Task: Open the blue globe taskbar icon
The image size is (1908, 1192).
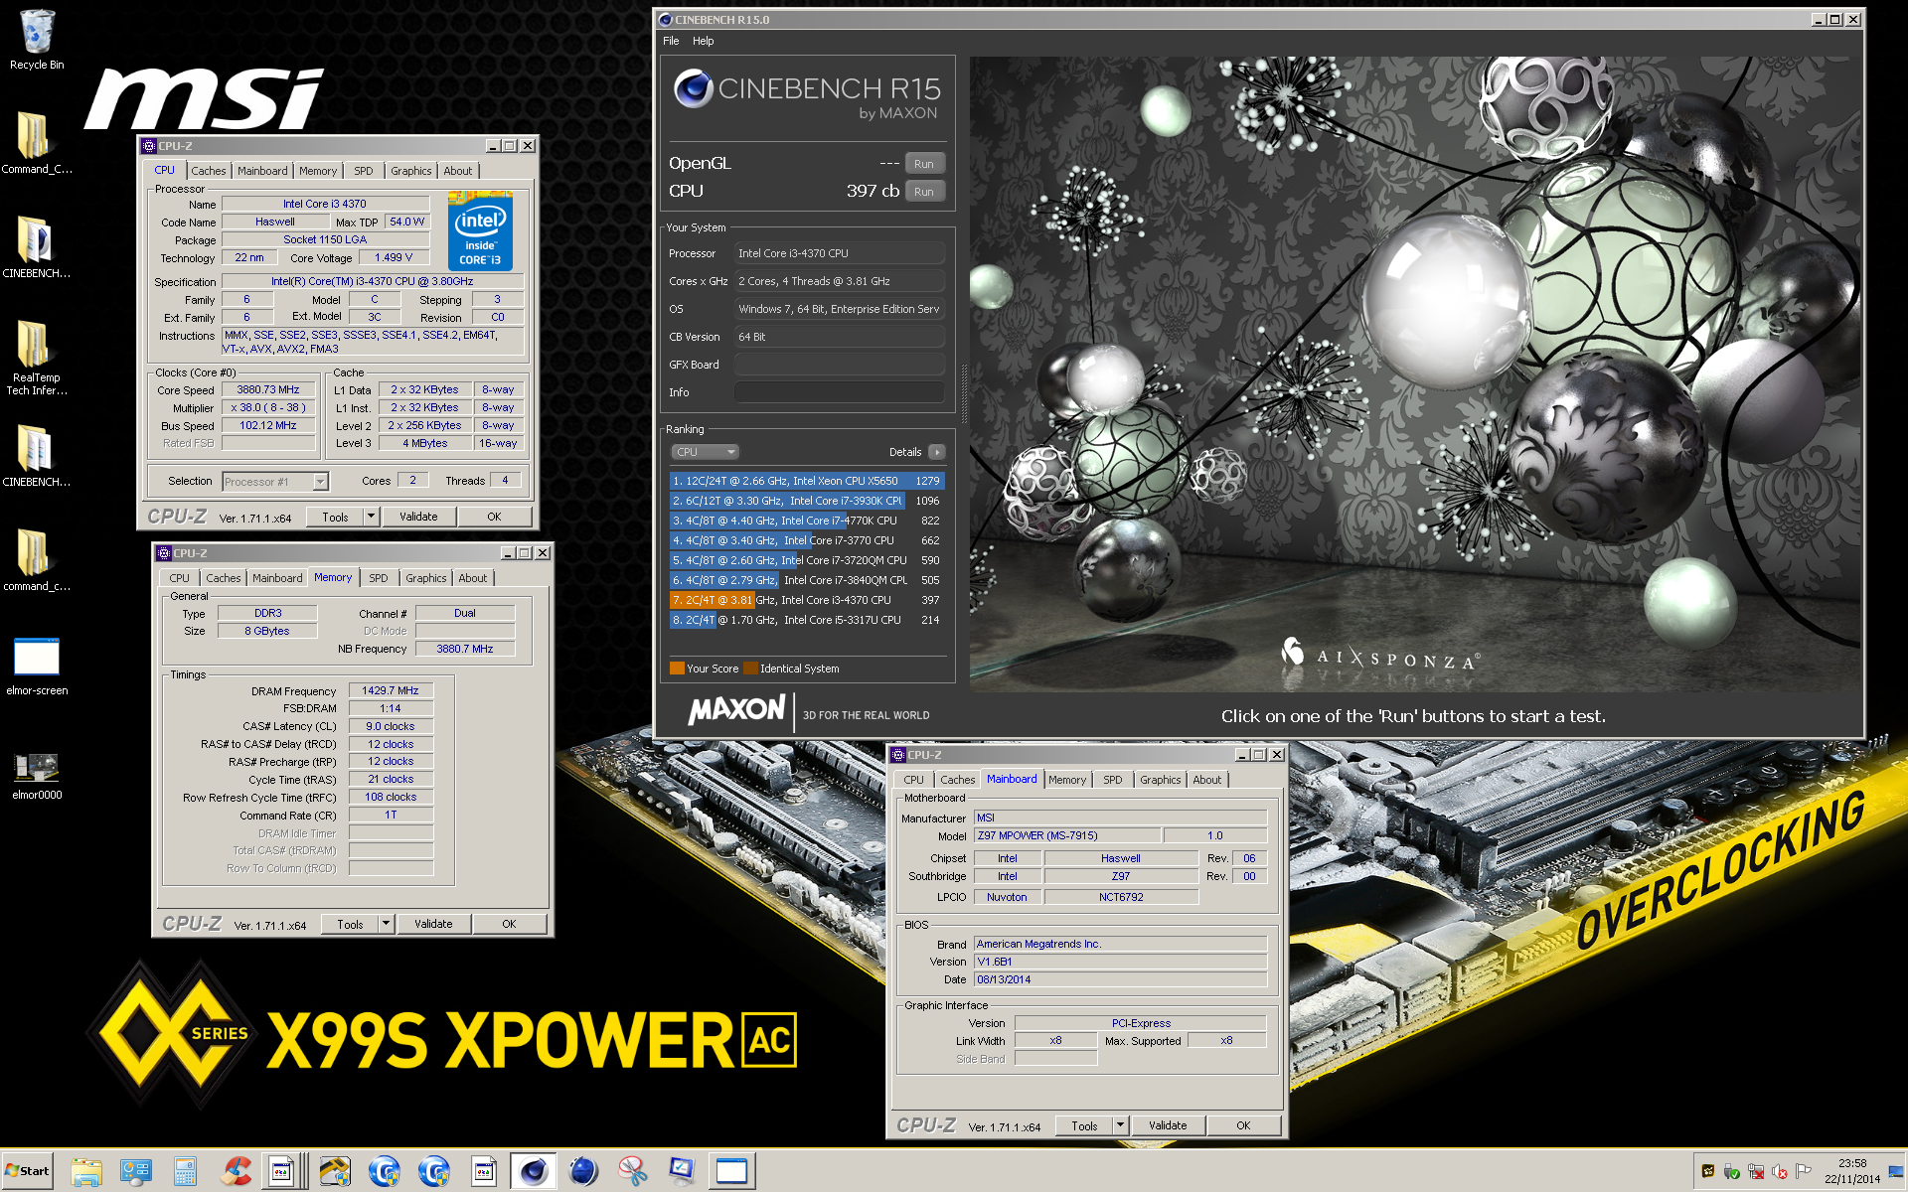Action: pos(583,1171)
